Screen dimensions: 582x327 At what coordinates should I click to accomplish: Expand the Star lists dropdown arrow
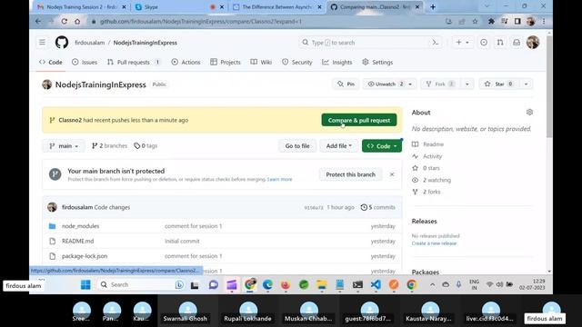(x=526, y=84)
